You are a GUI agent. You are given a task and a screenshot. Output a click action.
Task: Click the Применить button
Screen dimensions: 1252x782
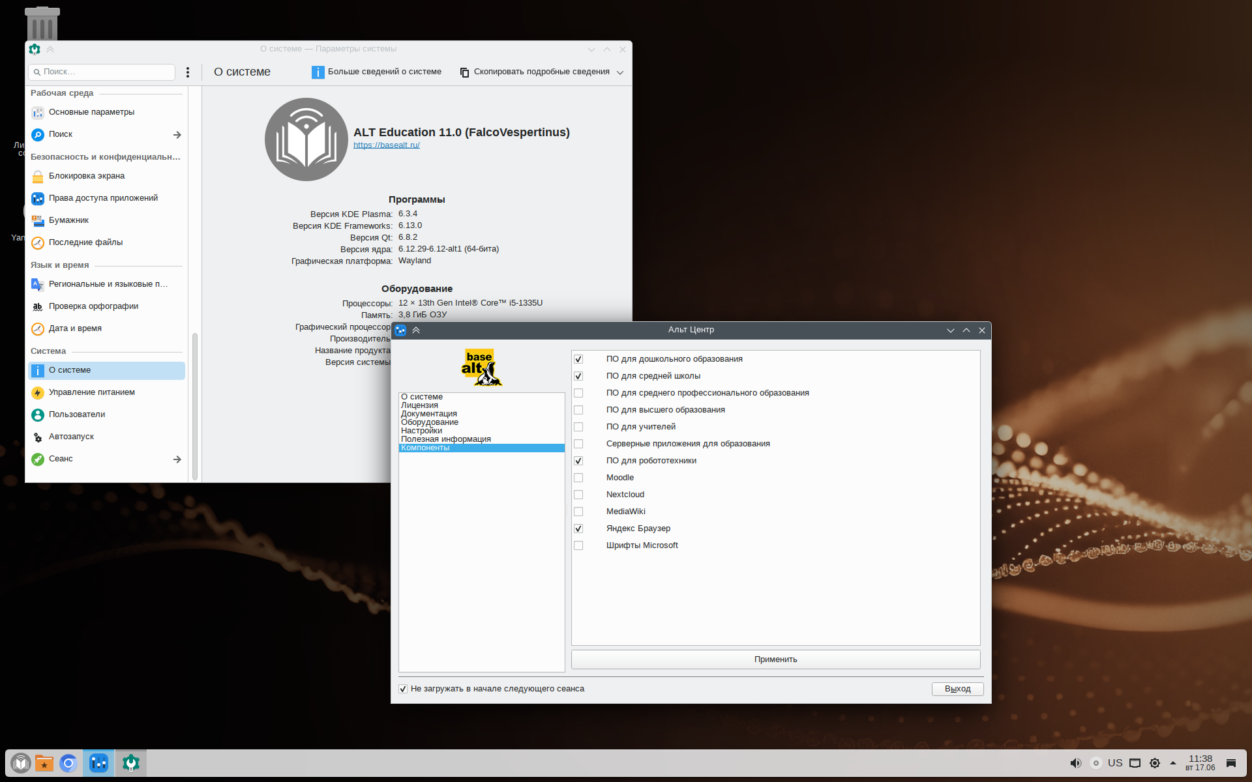pos(775,659)
